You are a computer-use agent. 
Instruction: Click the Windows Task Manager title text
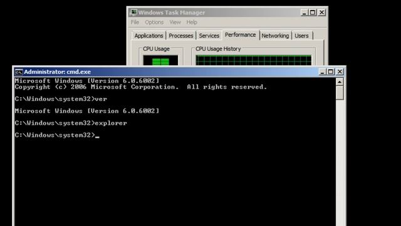(x=172, y=13)
